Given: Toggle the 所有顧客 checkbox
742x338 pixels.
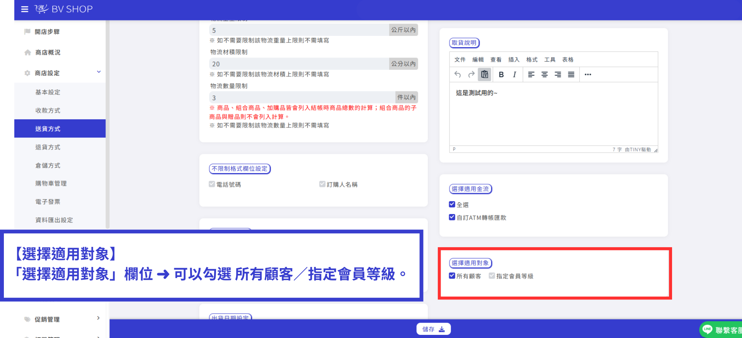Looking at the screenshot, I should (x=452, y=276).
